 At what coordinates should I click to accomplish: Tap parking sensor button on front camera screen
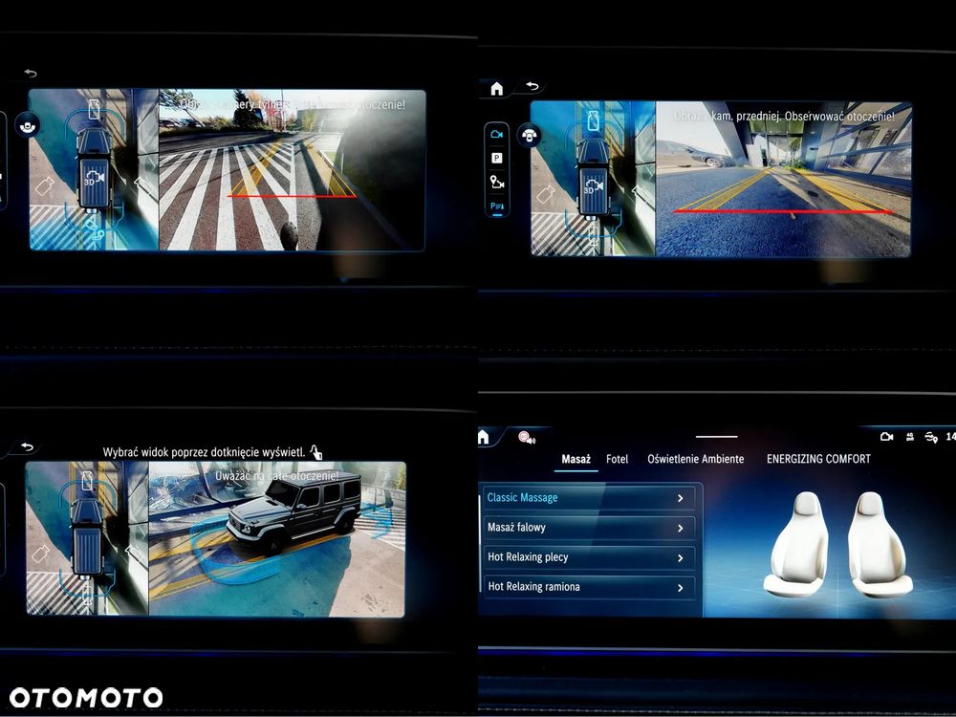[x=529, y=135]
